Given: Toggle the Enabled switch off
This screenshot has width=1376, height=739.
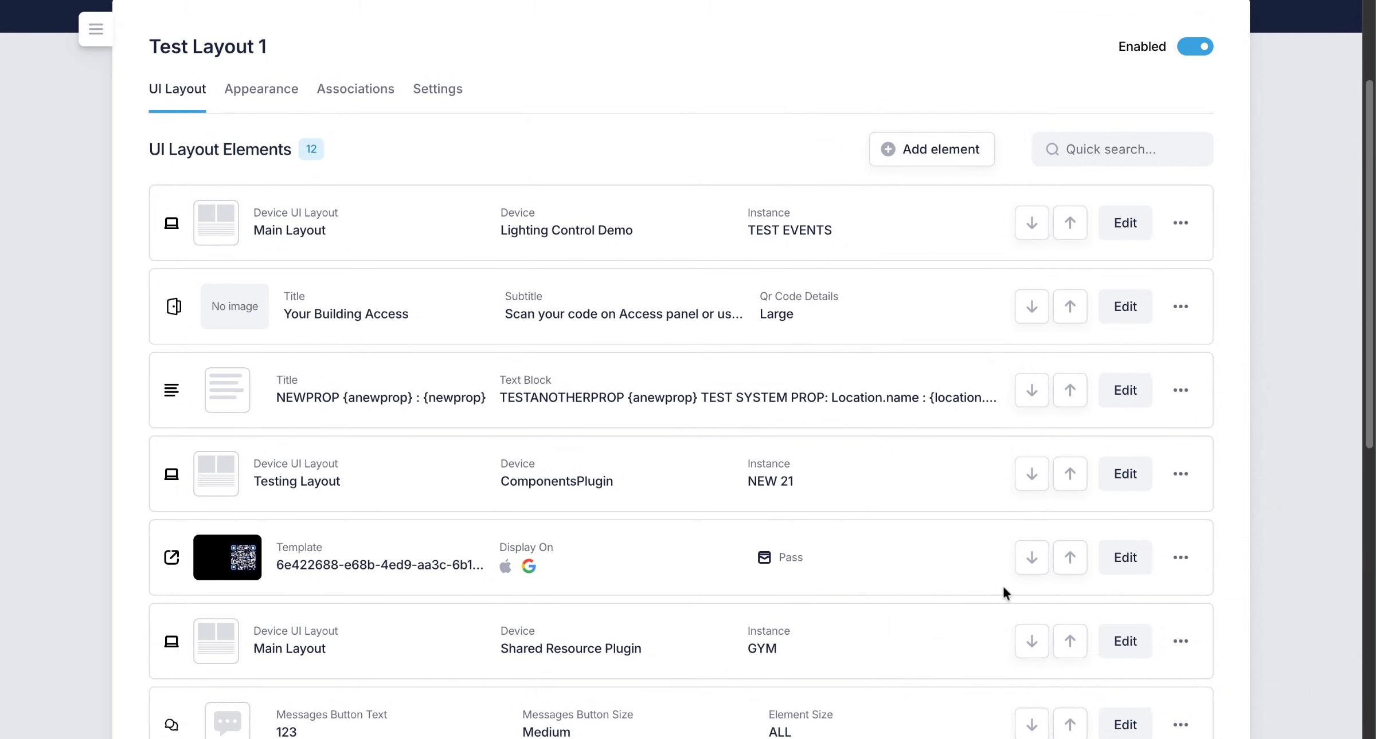Looking at the screenshot, I should 1195,46.
